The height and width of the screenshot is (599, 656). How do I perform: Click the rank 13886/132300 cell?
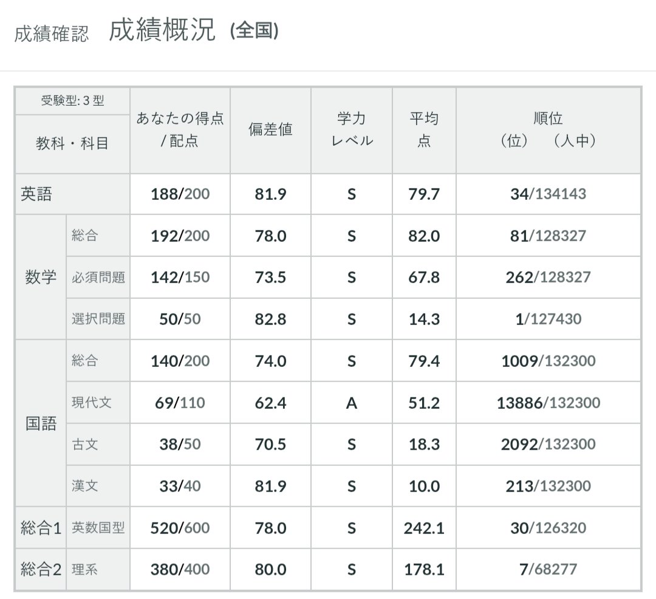point(548,403)
